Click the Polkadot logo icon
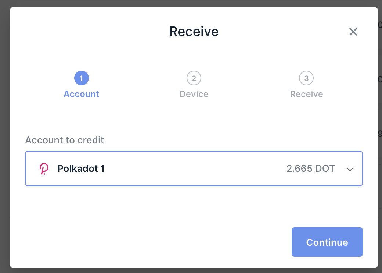The height and width of the screenshot is (273, 382). (44, 169)
